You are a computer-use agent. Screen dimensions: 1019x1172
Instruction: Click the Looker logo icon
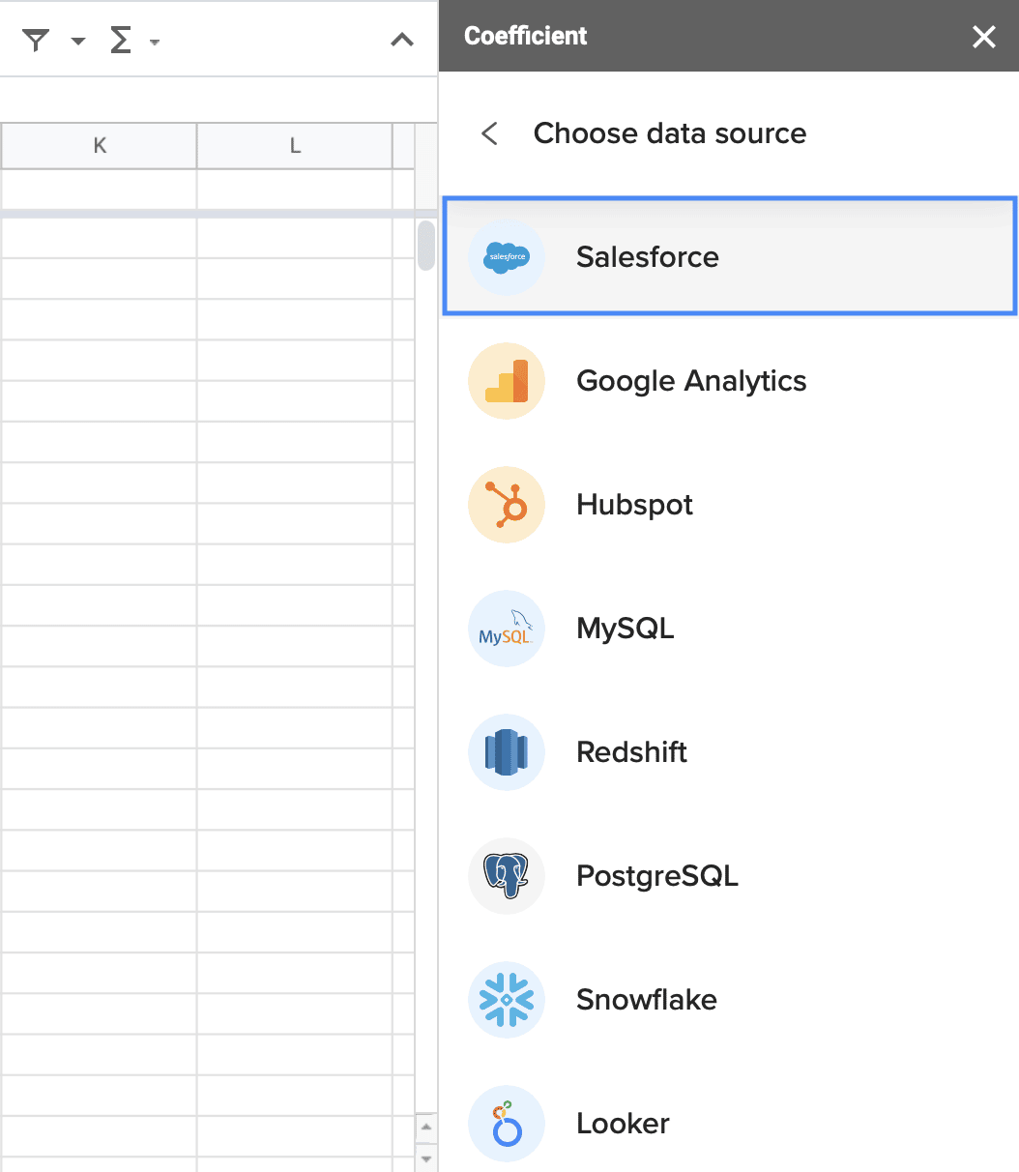click(507, 1124)
